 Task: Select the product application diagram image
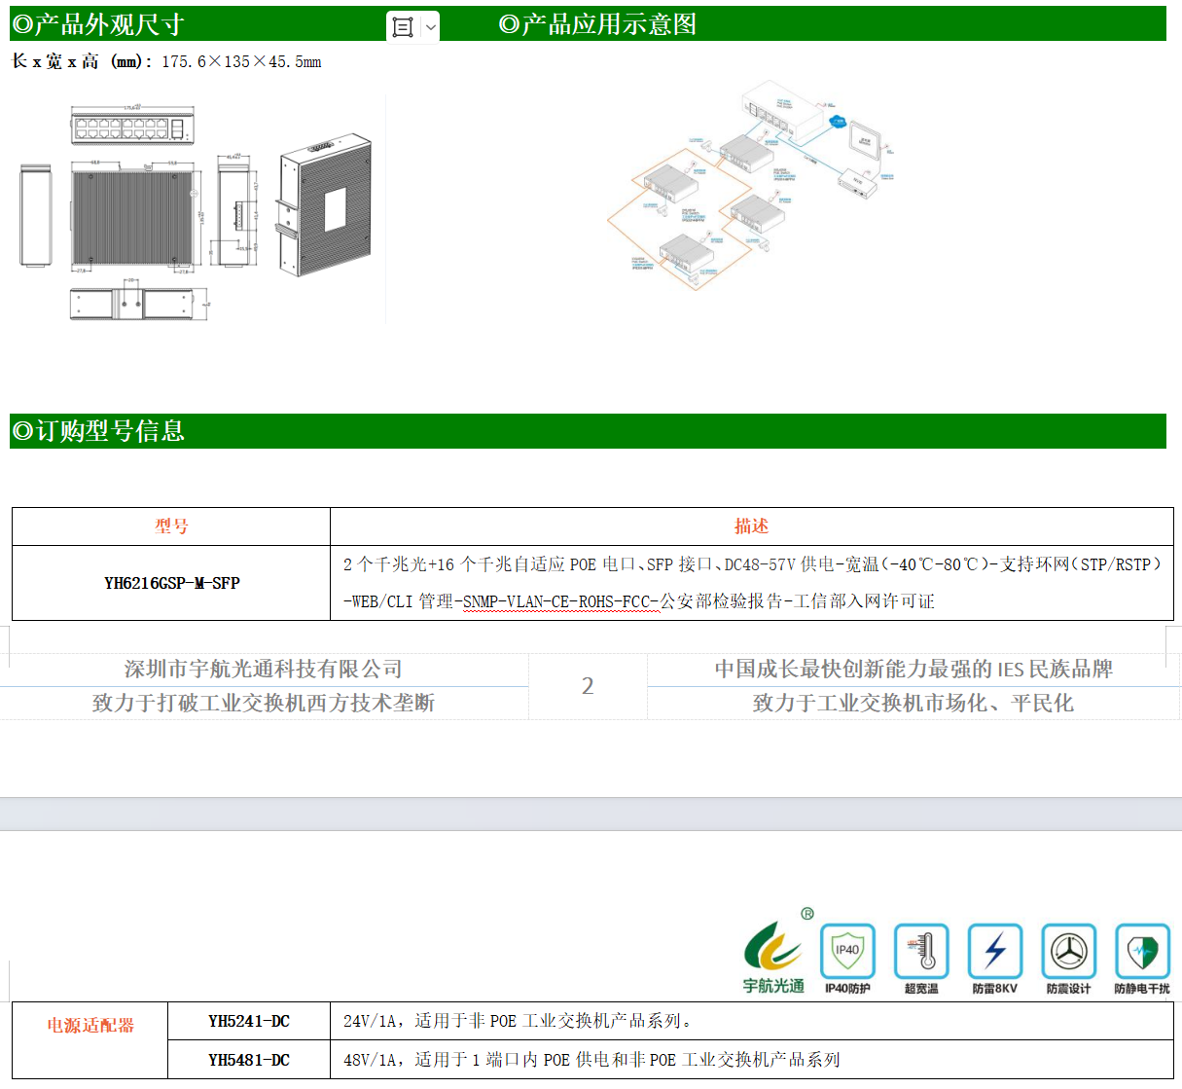coord(749,185)
